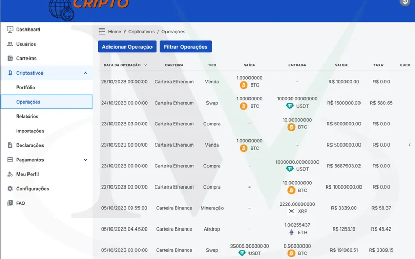The width and height of the screenshot is (415, 259).
Task: Click the Saída column header
Action: click(x=250, y=65)
